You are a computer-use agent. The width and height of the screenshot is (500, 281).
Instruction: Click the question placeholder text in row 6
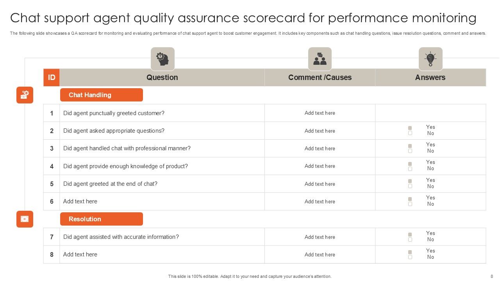80,201
